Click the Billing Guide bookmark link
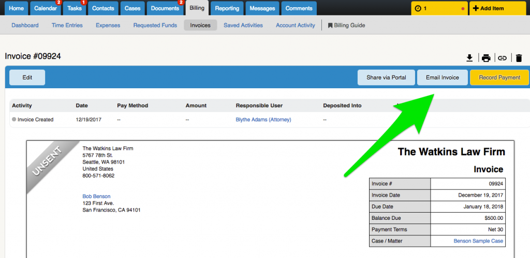530x258 pixels. tap(346, 25)
